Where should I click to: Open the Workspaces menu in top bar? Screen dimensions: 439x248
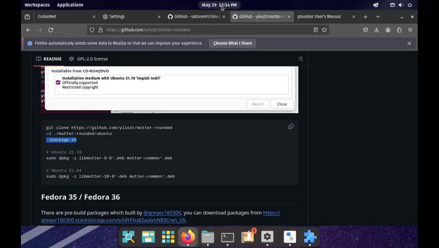[x=37, y=5]
